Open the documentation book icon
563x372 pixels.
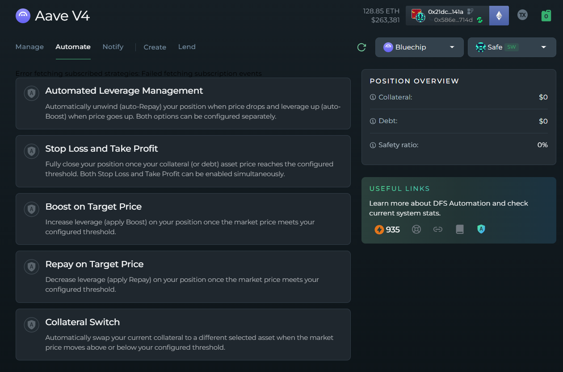tap(459, 230)
